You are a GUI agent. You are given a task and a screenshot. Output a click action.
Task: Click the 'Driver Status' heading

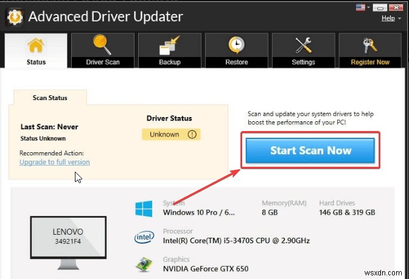169,118
